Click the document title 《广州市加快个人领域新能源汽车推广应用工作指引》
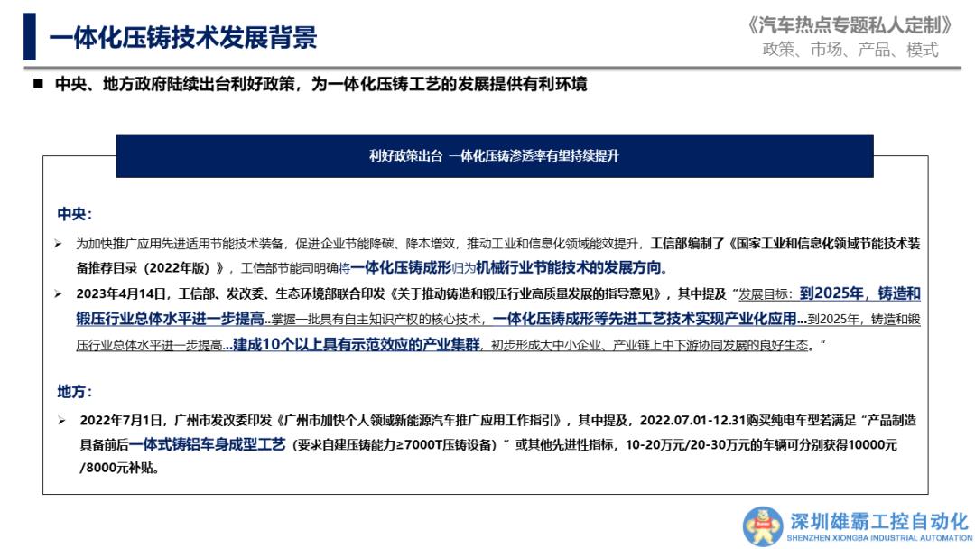Viewport: 975px width, 549px height. [422, 421]
